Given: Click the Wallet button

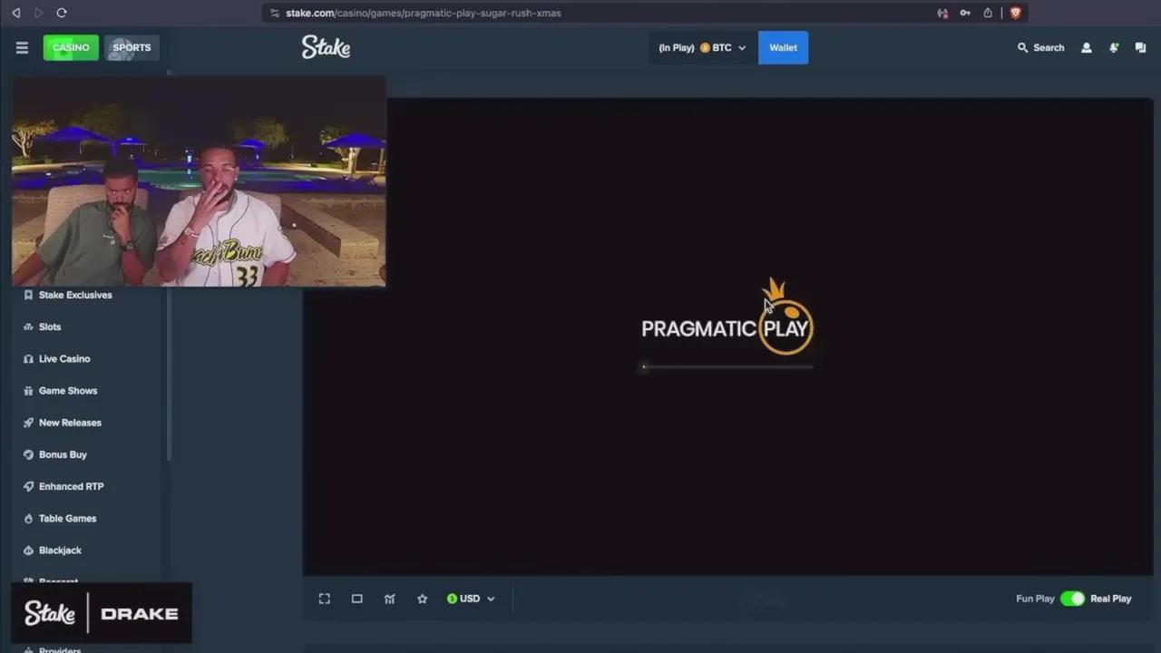Looking at the screenshot, I should pos(783,48).
